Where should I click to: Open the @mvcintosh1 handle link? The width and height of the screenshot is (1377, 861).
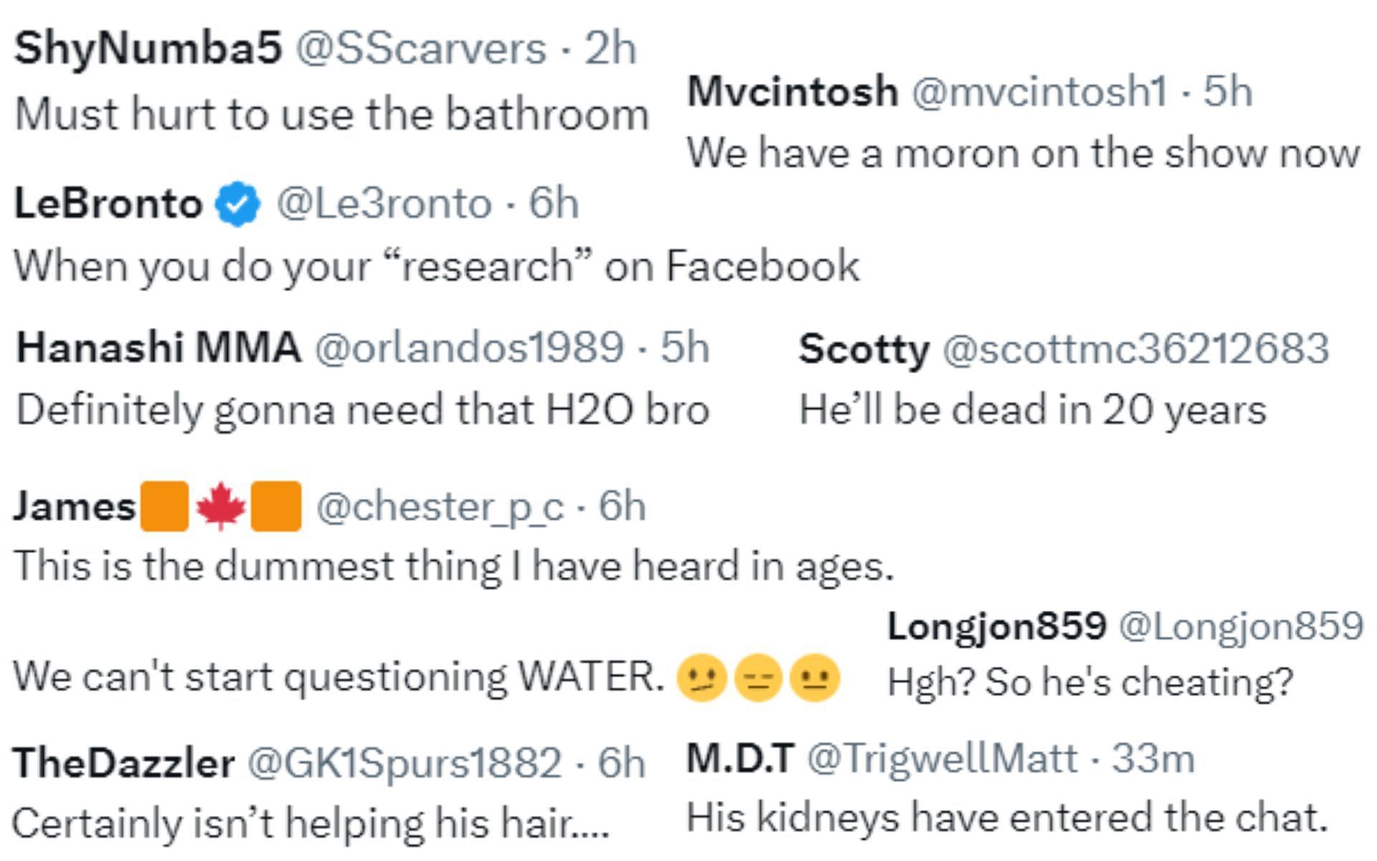(x=1039, y=92)
